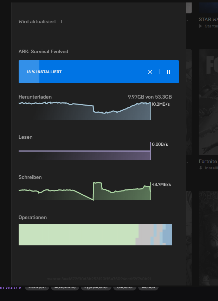
Task: Click the Herunterladen speed graph
Action: (x=84, y=112)
